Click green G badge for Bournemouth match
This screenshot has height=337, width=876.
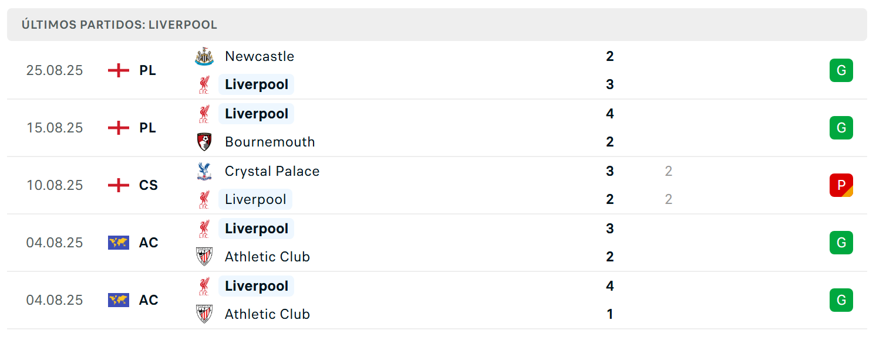[841, 128]
